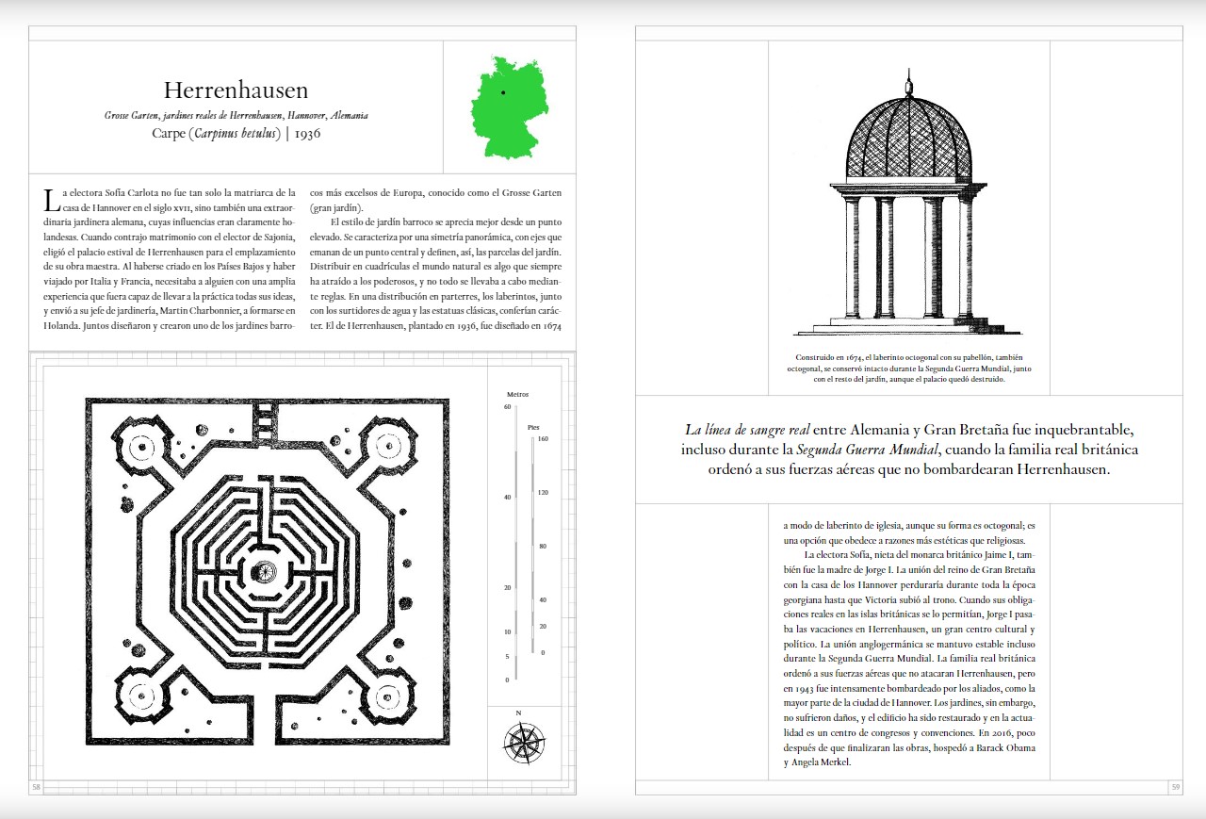The width and height of the screenshot is (1206, 819).
Task: Click the "Metros" scale label
Action: coord(517,394)
